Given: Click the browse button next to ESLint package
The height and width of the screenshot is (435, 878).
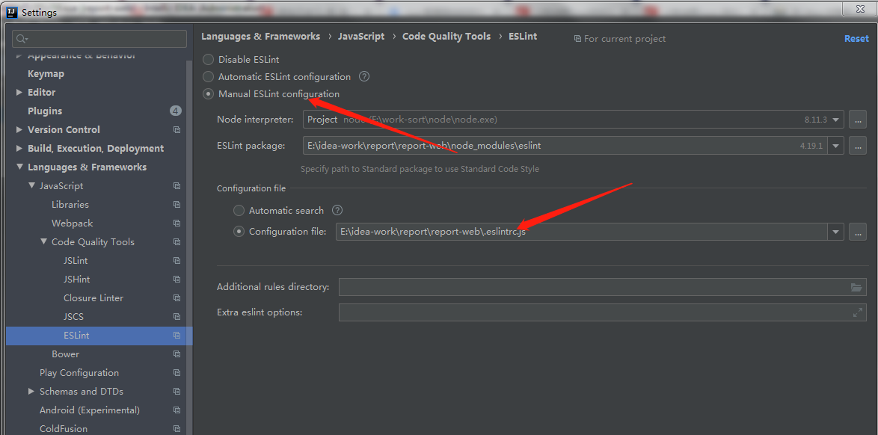Looking at the screenshot, I should click(857, 145).
